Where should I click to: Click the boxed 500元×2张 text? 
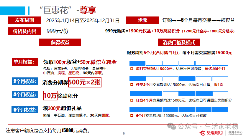pyautogui.click(x=85, y=82)
